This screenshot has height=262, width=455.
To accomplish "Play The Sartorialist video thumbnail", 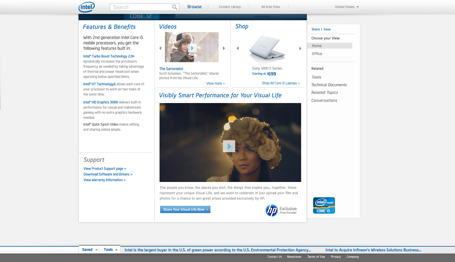I will click(x=192, y=47).
